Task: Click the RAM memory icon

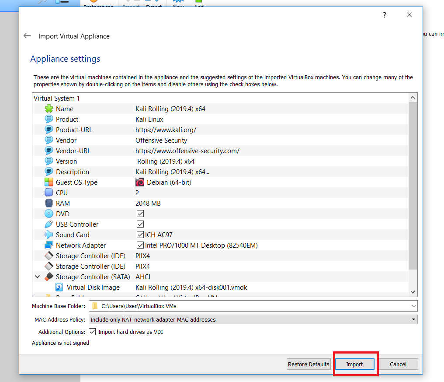Action: tap(49, 203)
